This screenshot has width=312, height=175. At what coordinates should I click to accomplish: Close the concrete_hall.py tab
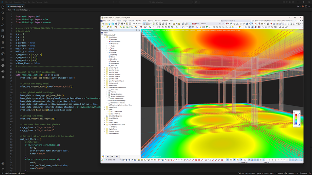click(x=23, y=6)
